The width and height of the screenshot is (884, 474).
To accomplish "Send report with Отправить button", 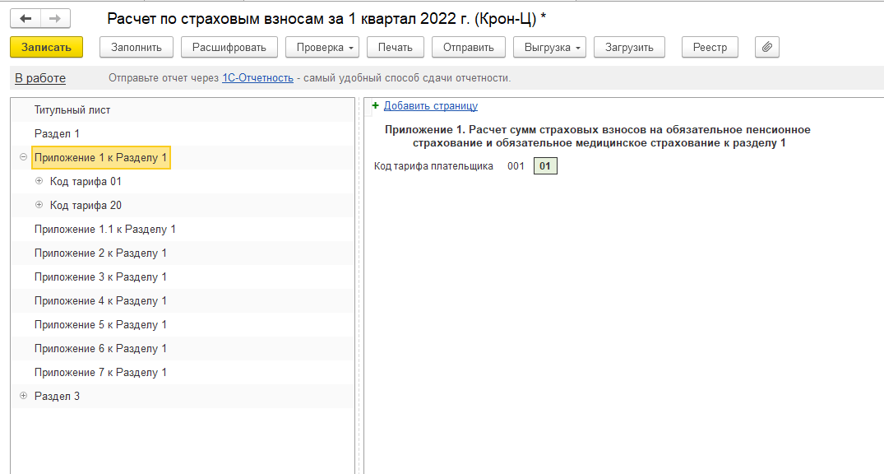I will pyautogui.click(x=468, y=47).
